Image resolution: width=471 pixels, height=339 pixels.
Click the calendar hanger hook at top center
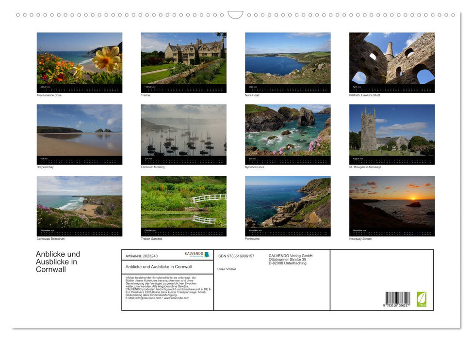235,15
